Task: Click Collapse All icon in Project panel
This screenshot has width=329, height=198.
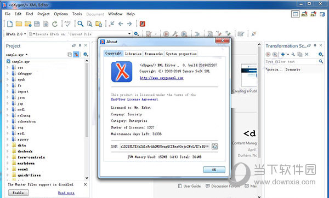Action: pos(70,54)
